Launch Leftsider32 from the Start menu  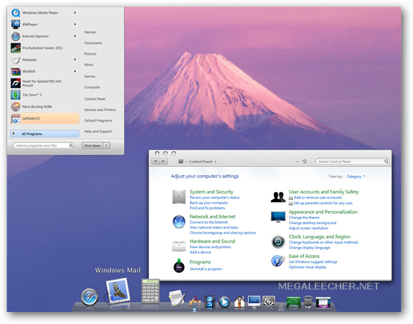tap(44, 118)
